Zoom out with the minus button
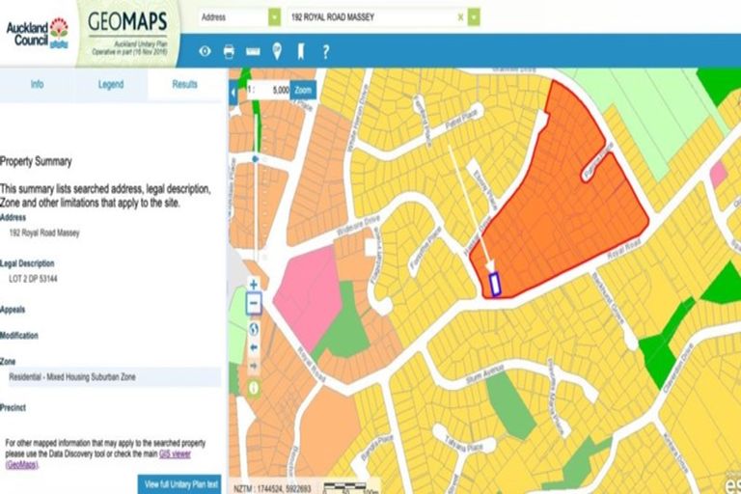 [254, 305]
